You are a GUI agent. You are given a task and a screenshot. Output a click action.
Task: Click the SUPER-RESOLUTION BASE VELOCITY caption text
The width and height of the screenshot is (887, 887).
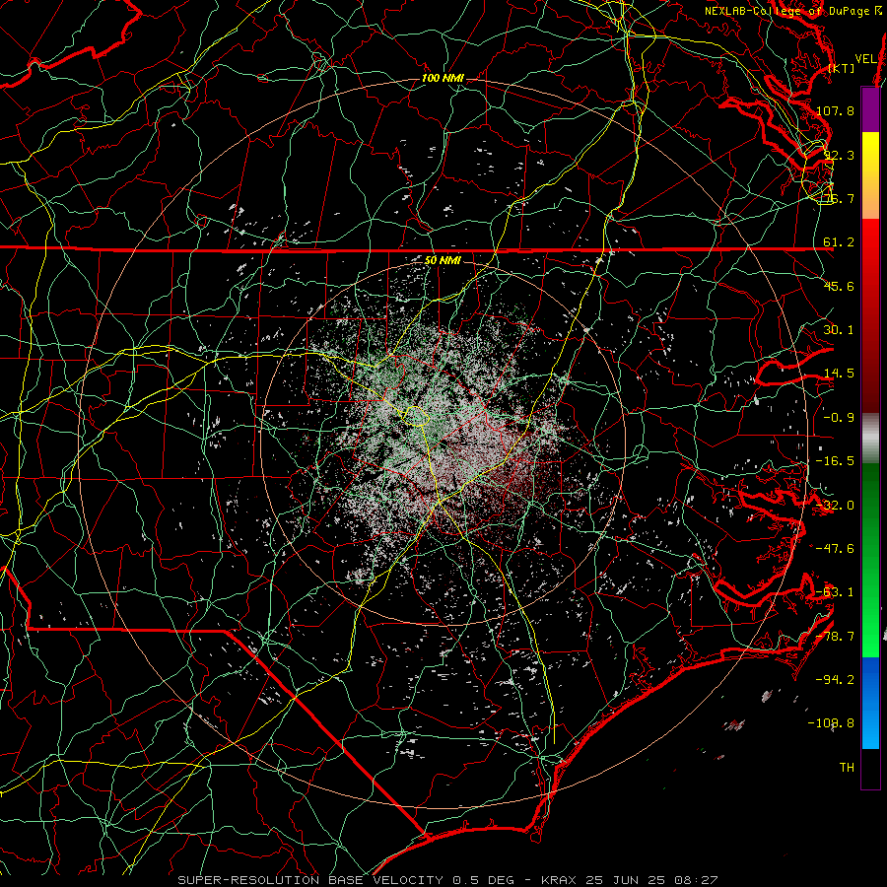pyautogui.click(x=310, y=880)
